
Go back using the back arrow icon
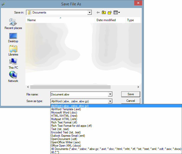pyautogui.click(x=98, y=12)
